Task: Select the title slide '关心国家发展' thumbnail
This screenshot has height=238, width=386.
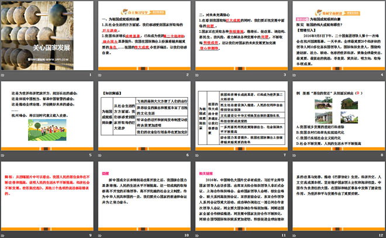Action: click(47, 36)
